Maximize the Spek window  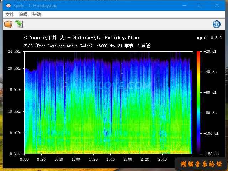point(201,6)
